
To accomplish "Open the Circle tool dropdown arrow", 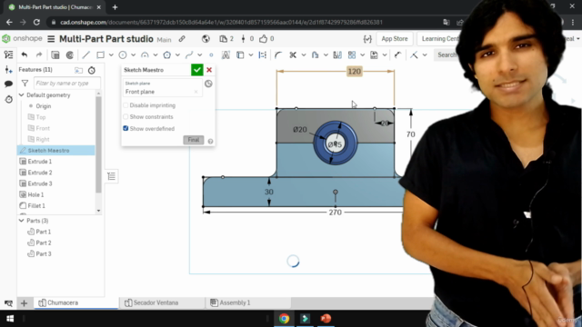I will (x=134, y=54).
